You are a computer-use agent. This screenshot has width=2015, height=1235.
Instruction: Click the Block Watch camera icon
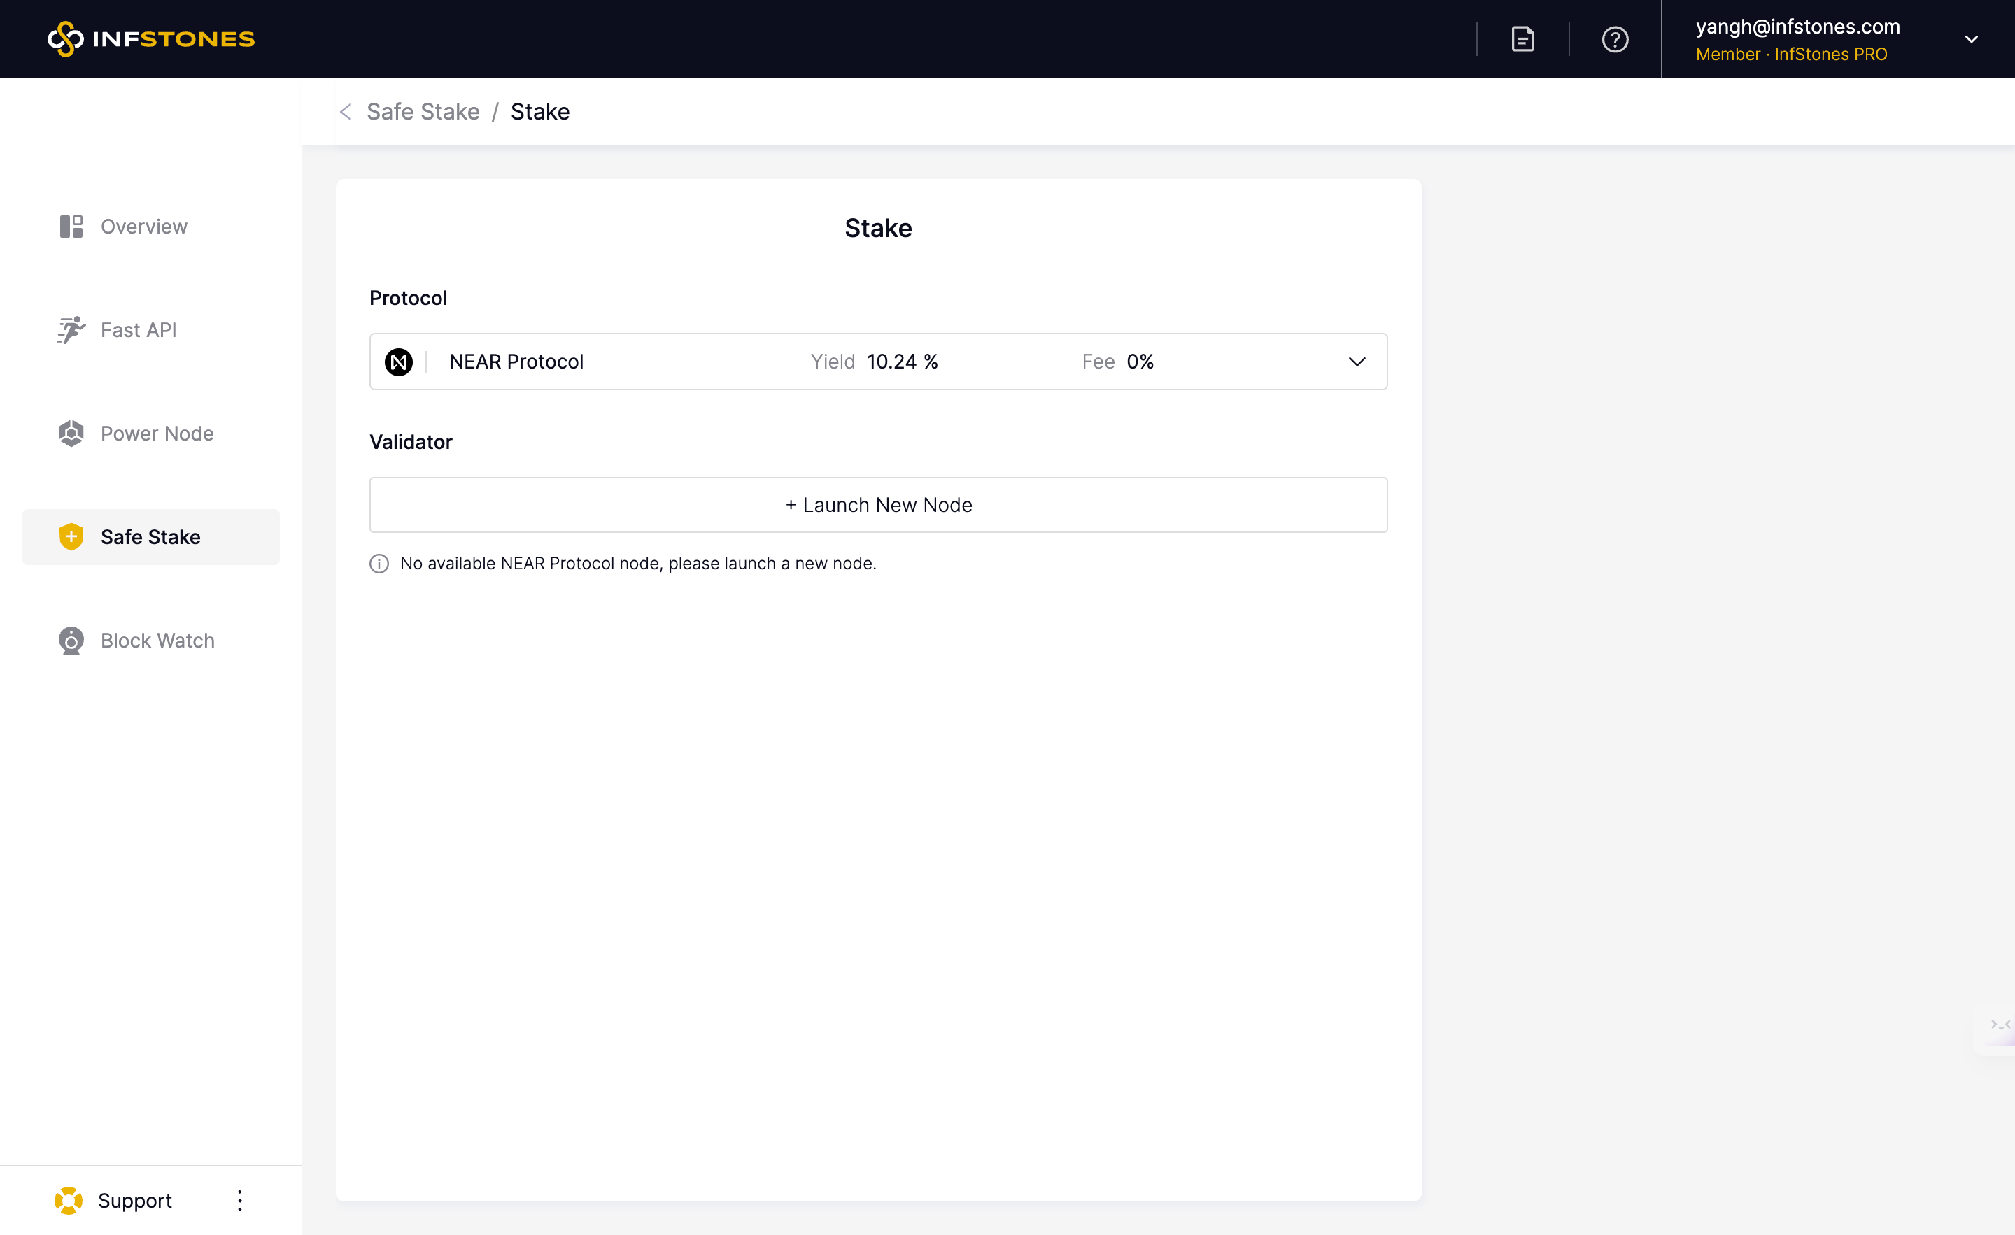pyautogui.click(x=71, y=641)
